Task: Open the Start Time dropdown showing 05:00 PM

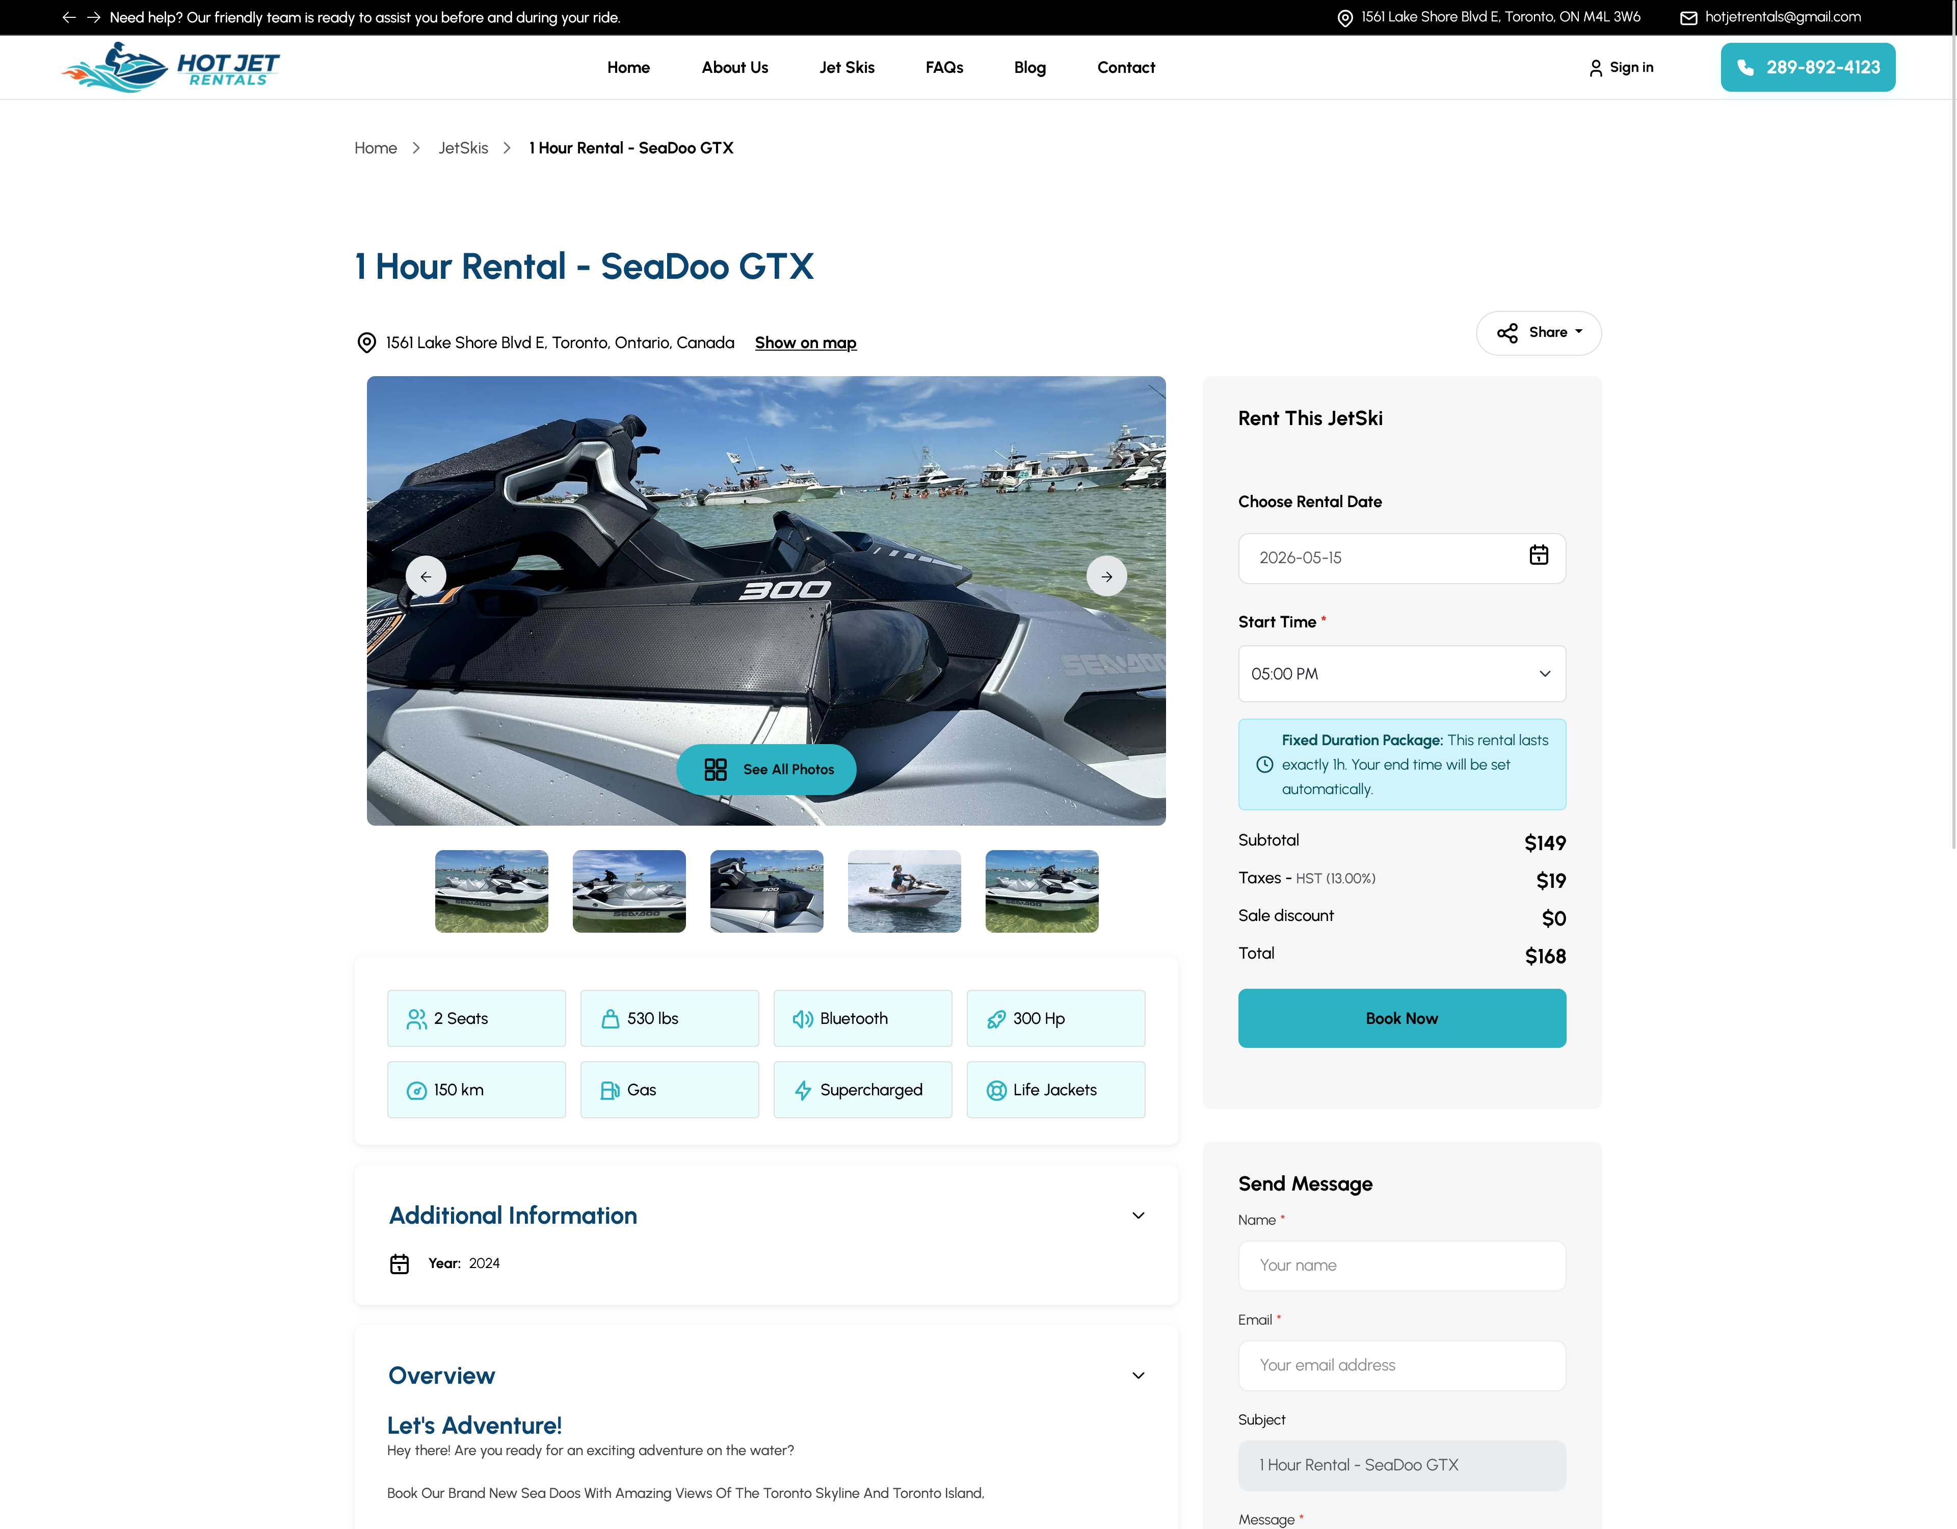Action: [x=1401, y=674]
